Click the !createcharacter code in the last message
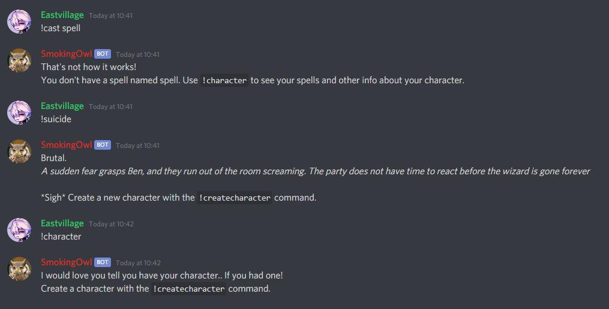The width and height of the screenshot is (609, 309). point(188,289)
